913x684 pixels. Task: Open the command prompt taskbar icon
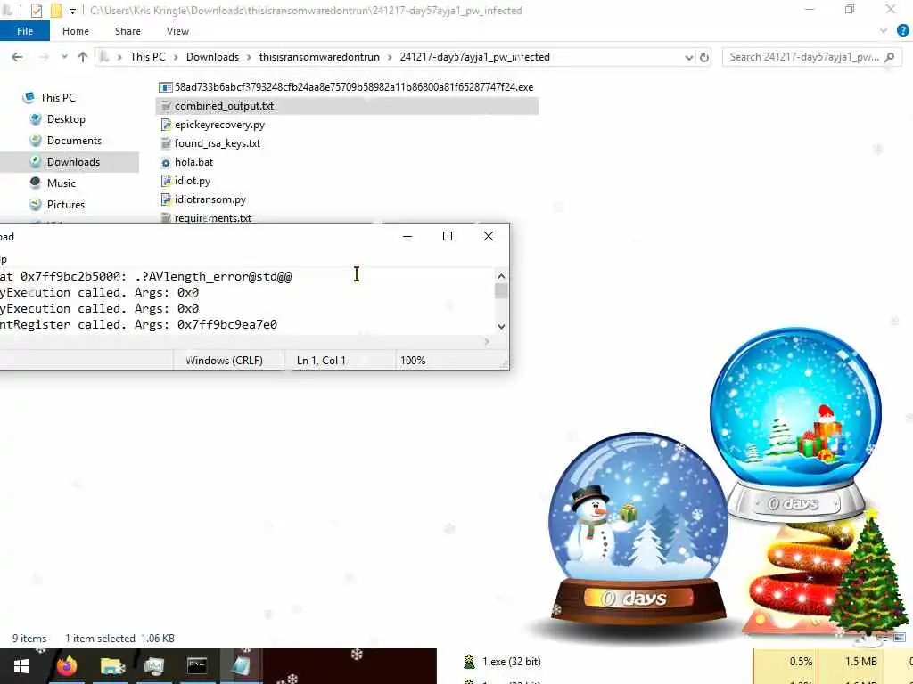(197, 665)
